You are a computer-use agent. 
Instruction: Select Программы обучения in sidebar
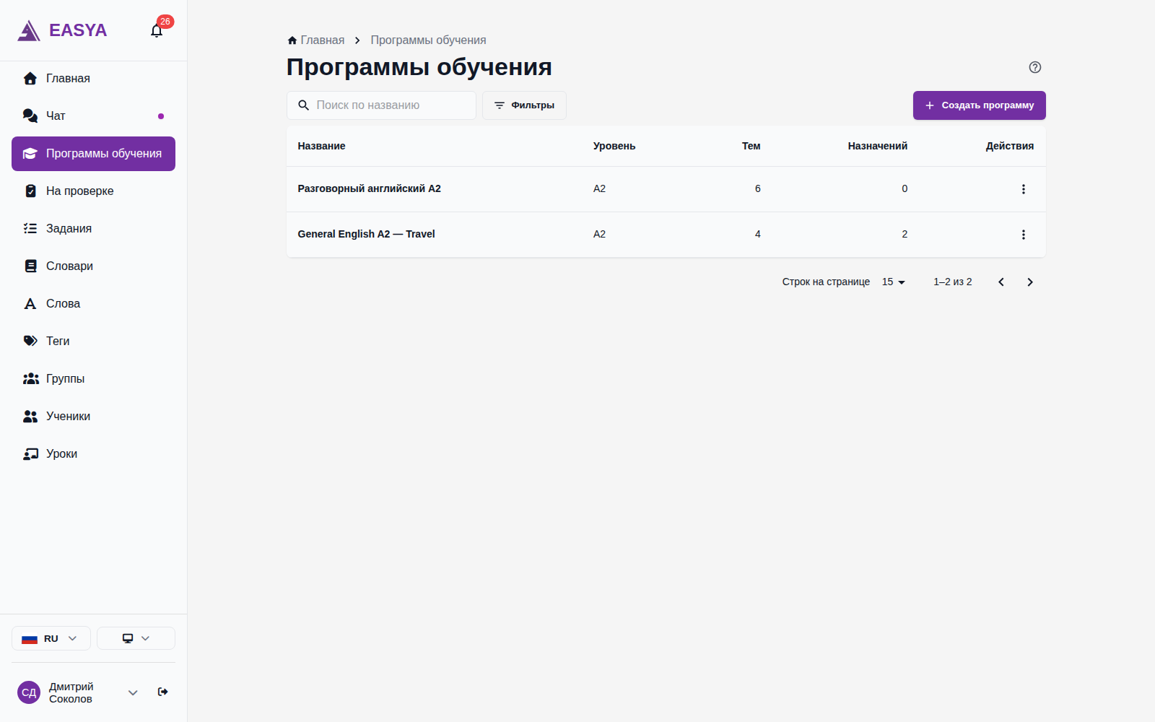point(93,154)
